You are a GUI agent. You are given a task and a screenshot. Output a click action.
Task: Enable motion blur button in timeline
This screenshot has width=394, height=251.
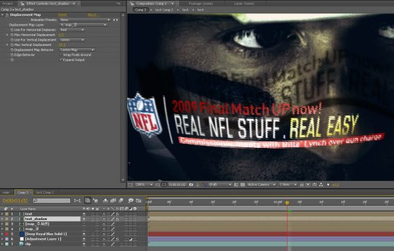click(x=121, y=200)
